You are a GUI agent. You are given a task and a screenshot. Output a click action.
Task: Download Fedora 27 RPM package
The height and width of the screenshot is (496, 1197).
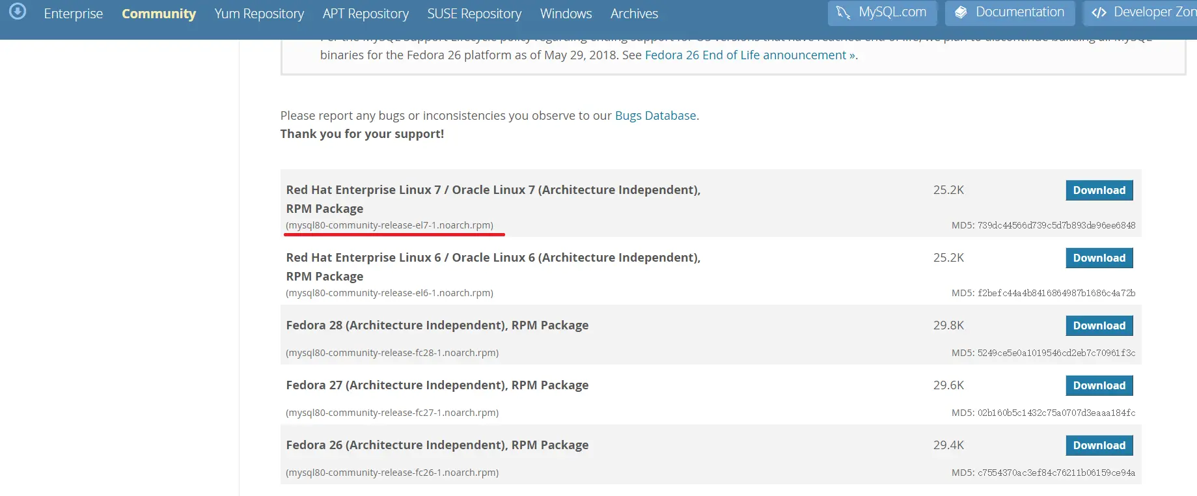(x=1099, y=385)
